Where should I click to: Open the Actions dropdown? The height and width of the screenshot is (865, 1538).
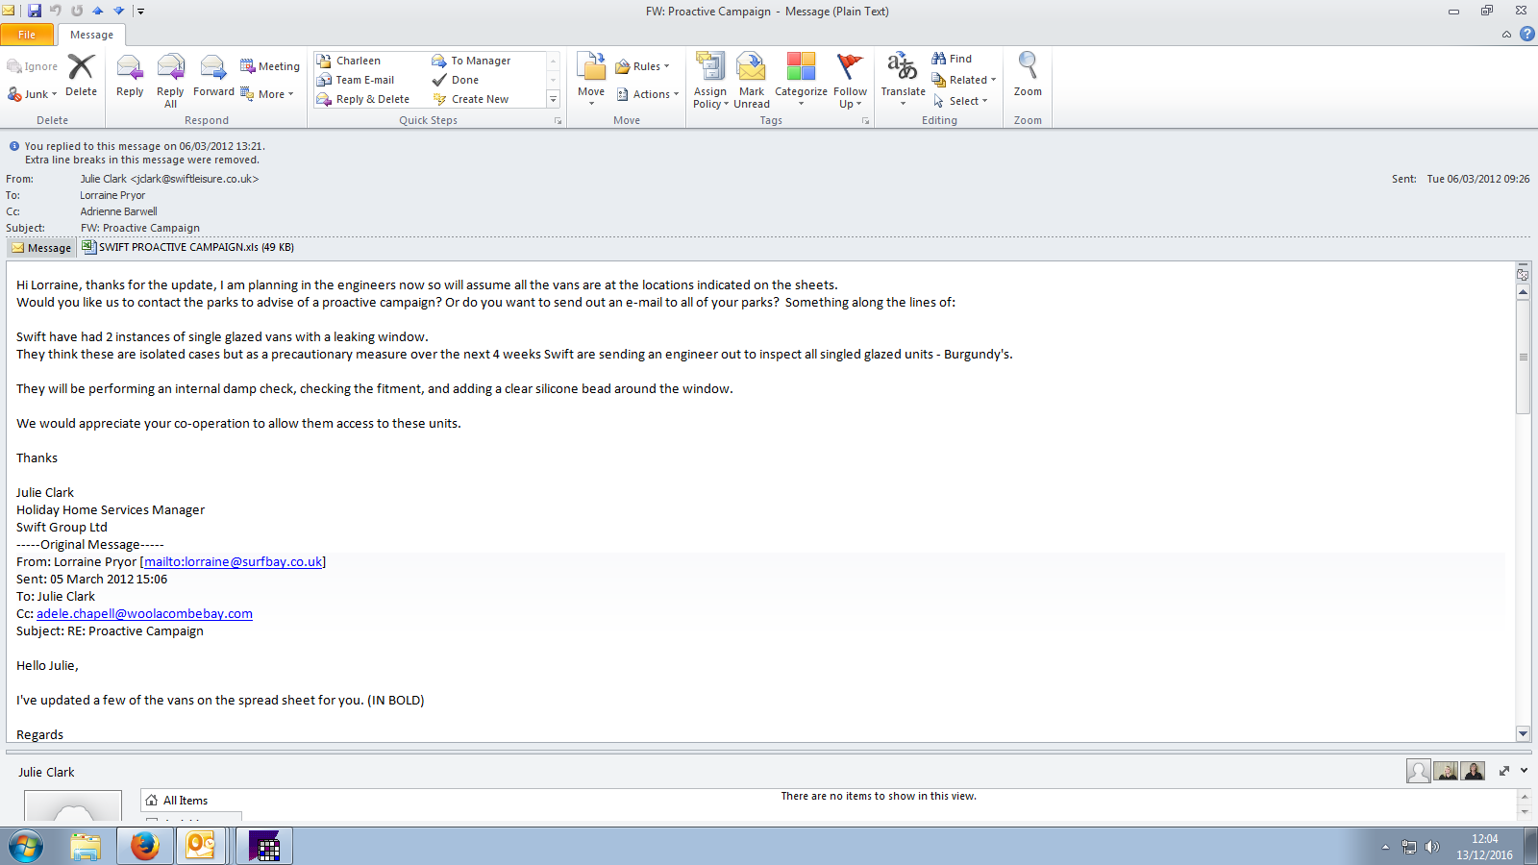(648, 94)
